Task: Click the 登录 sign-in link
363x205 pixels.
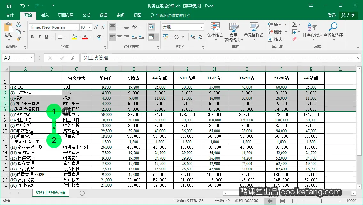Action: pyautogui.click(x=332, y=15)
